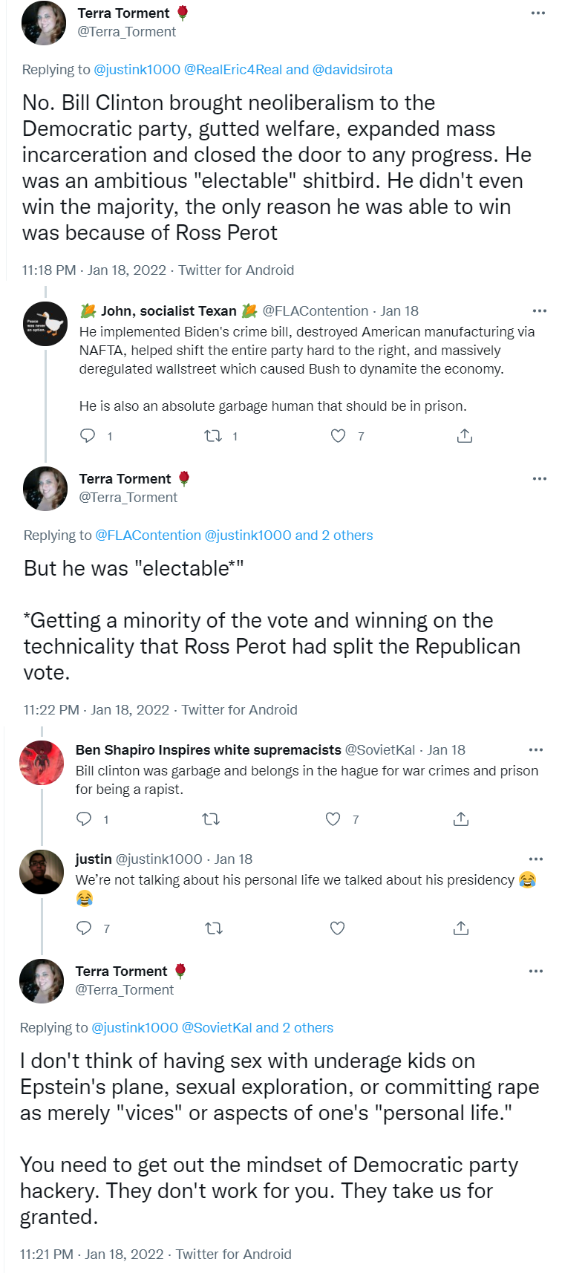Open more options on John's tweet
The image size is (562, 1282).
tap(540, 310)
